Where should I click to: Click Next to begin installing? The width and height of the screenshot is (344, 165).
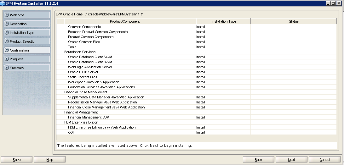pyautogui.click(x=291, y=160)
